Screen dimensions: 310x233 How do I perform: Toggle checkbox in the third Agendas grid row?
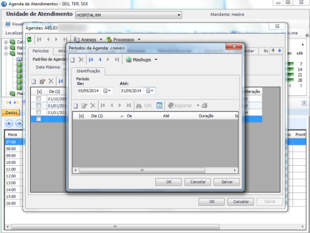click(39, 112)
